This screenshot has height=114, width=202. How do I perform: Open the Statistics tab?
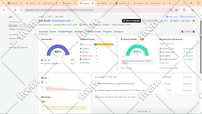tap(79, 32)
